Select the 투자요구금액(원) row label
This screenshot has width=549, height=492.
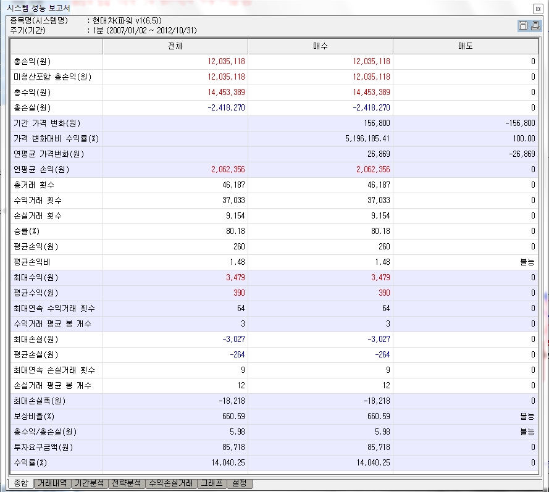pyautogui.click(x=41, y=448)
